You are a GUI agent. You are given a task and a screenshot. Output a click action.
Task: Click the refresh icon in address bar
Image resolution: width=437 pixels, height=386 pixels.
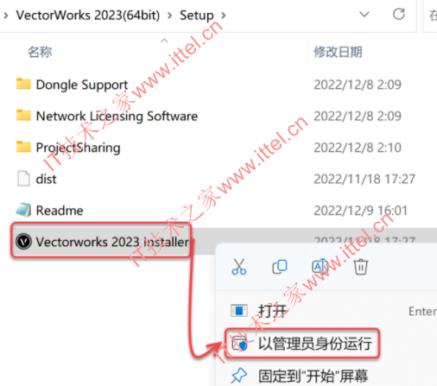coord(399,14)
